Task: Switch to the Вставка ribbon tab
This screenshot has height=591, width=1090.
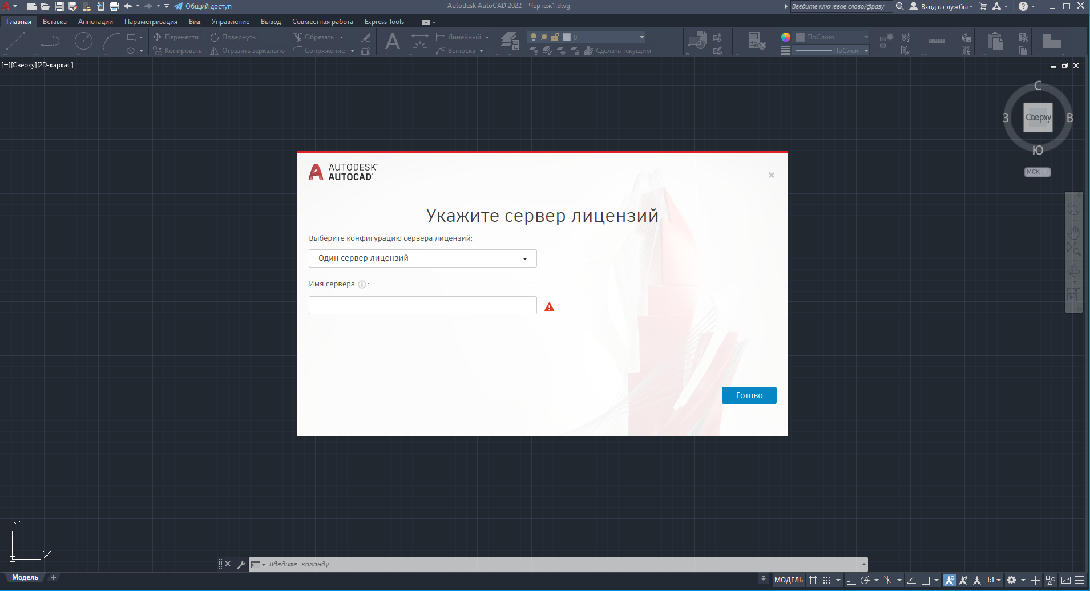Action: (x=55, y=22)
